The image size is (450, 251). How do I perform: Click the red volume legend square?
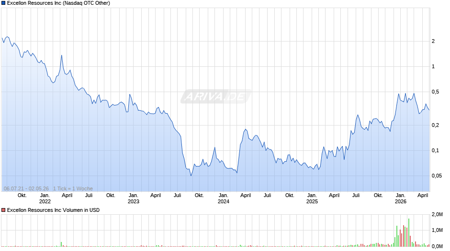pos(3,210)
